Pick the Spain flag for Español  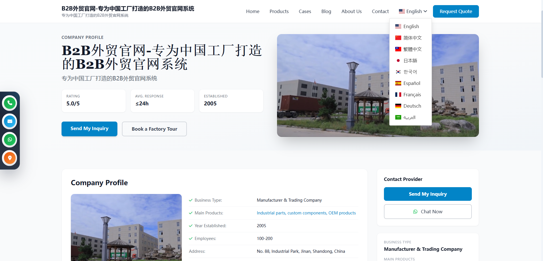[398, 83]
